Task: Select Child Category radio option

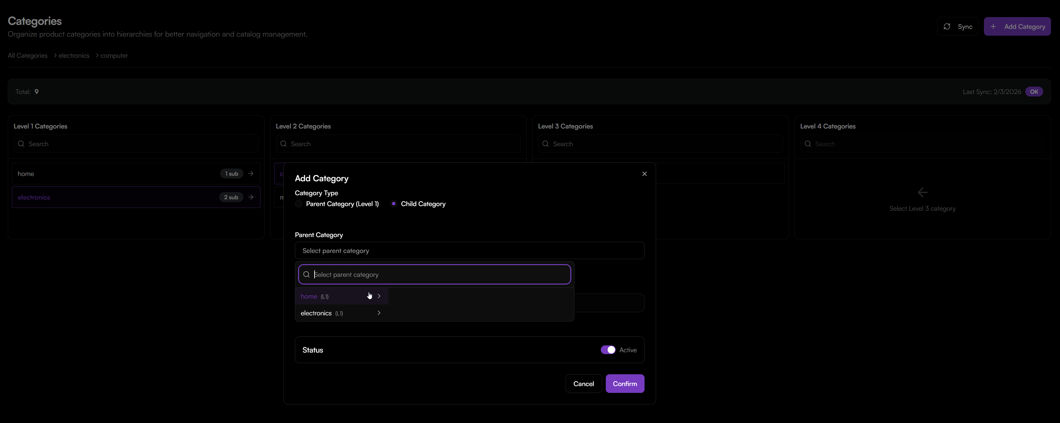Action: coord(393,204)
